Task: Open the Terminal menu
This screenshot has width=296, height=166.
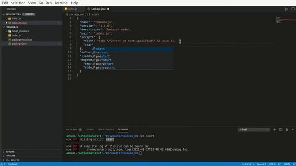Action: pos(62,3)
